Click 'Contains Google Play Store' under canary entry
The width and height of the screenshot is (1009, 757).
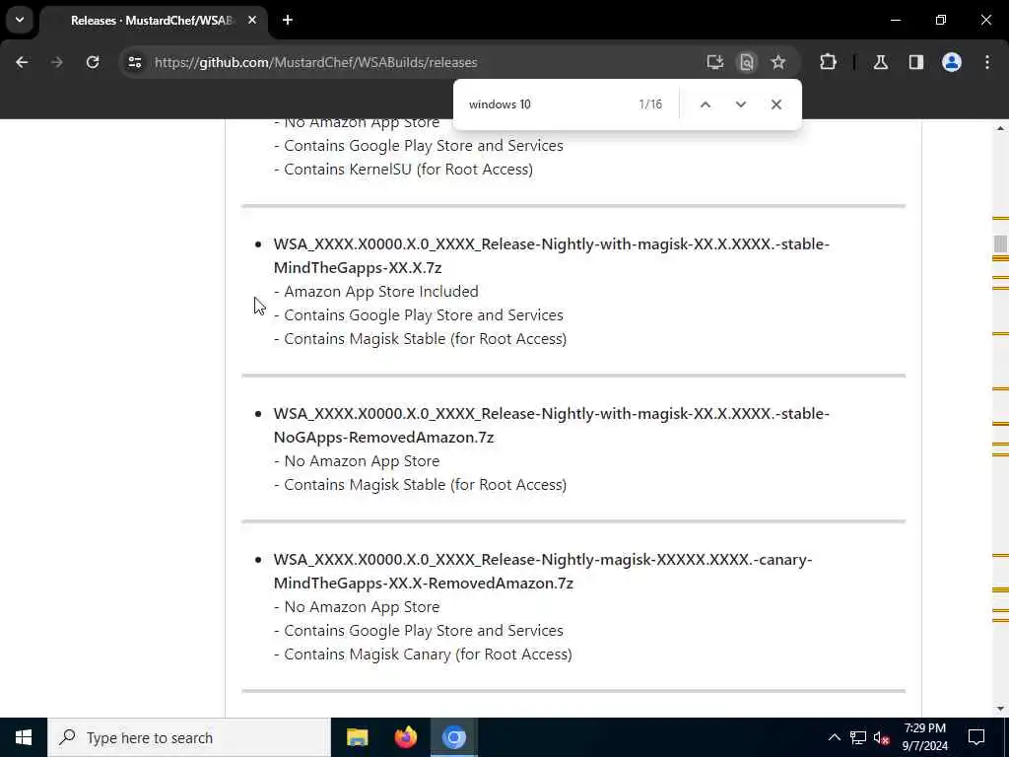point(419,631)
